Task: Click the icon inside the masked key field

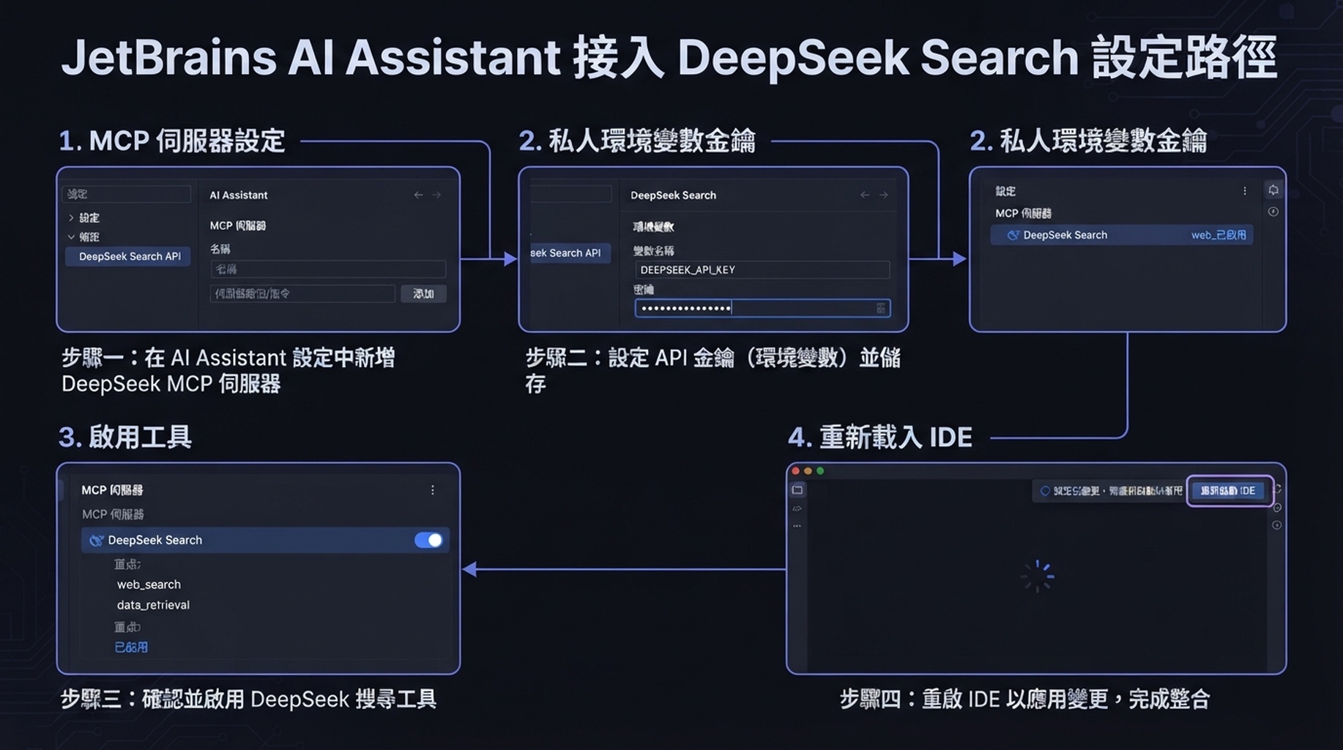Action: pos(881,308)
